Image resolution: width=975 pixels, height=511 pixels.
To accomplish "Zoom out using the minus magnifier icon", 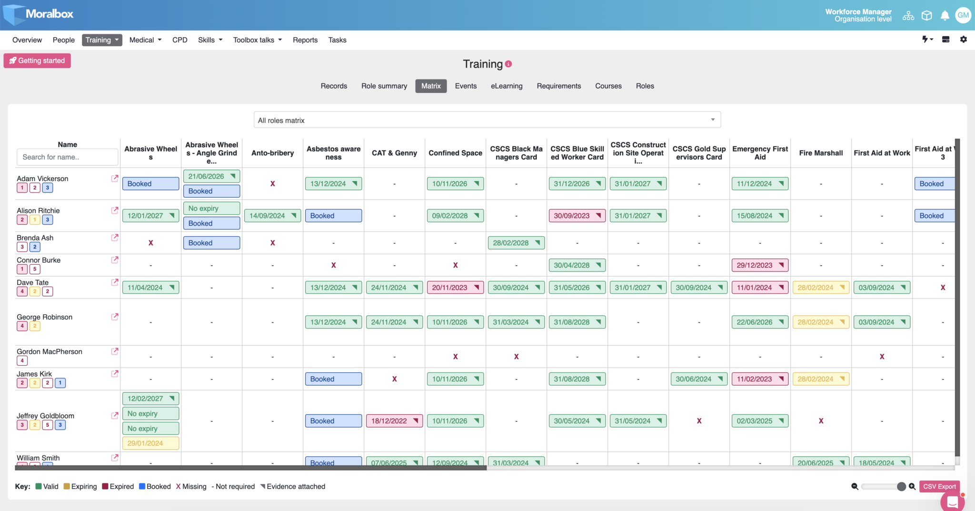I will coord(854,486).
